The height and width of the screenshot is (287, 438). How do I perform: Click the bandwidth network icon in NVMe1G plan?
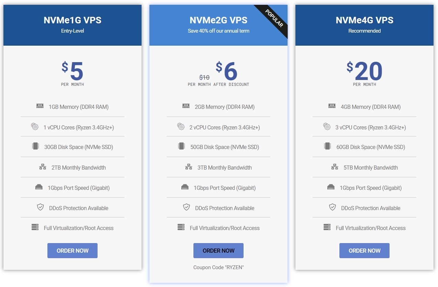click(x=43, y=167)
